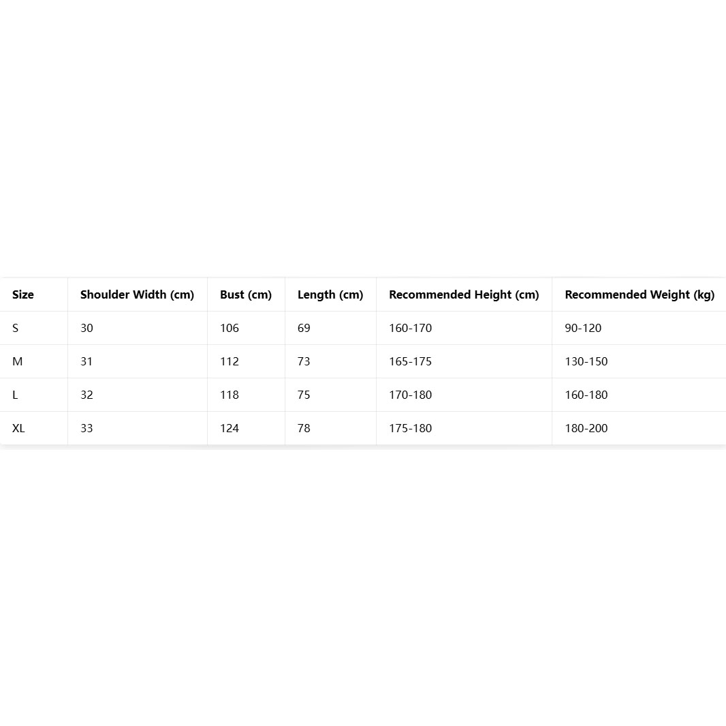
Task: Click the M size row label
Action: (x=18, y=361)
